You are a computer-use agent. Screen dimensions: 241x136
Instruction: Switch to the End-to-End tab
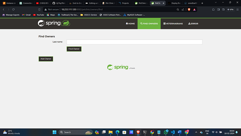(75, 3)
